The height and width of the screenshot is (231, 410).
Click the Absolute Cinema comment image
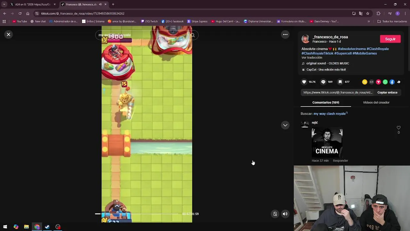click(327, 143)
